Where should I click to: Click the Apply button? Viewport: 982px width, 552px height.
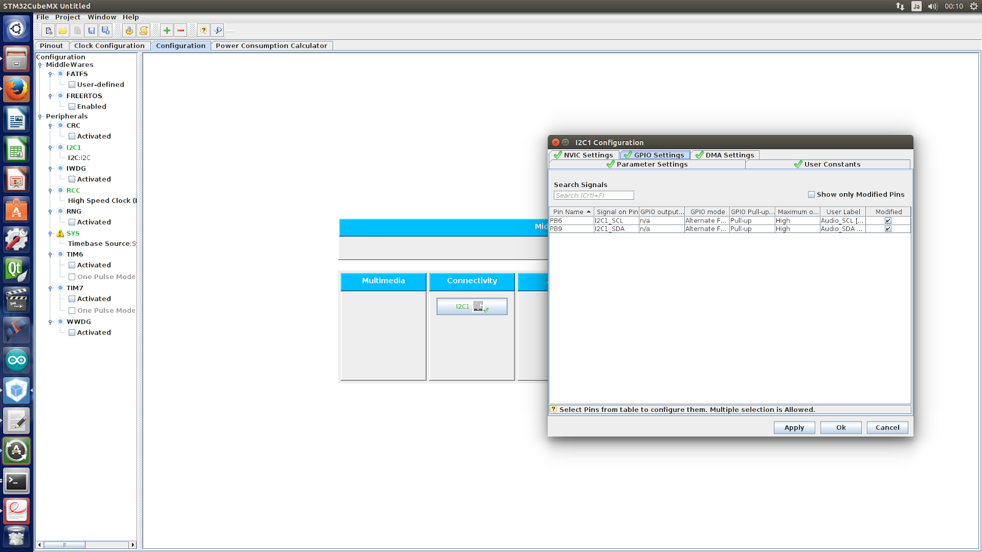(794, 427)
